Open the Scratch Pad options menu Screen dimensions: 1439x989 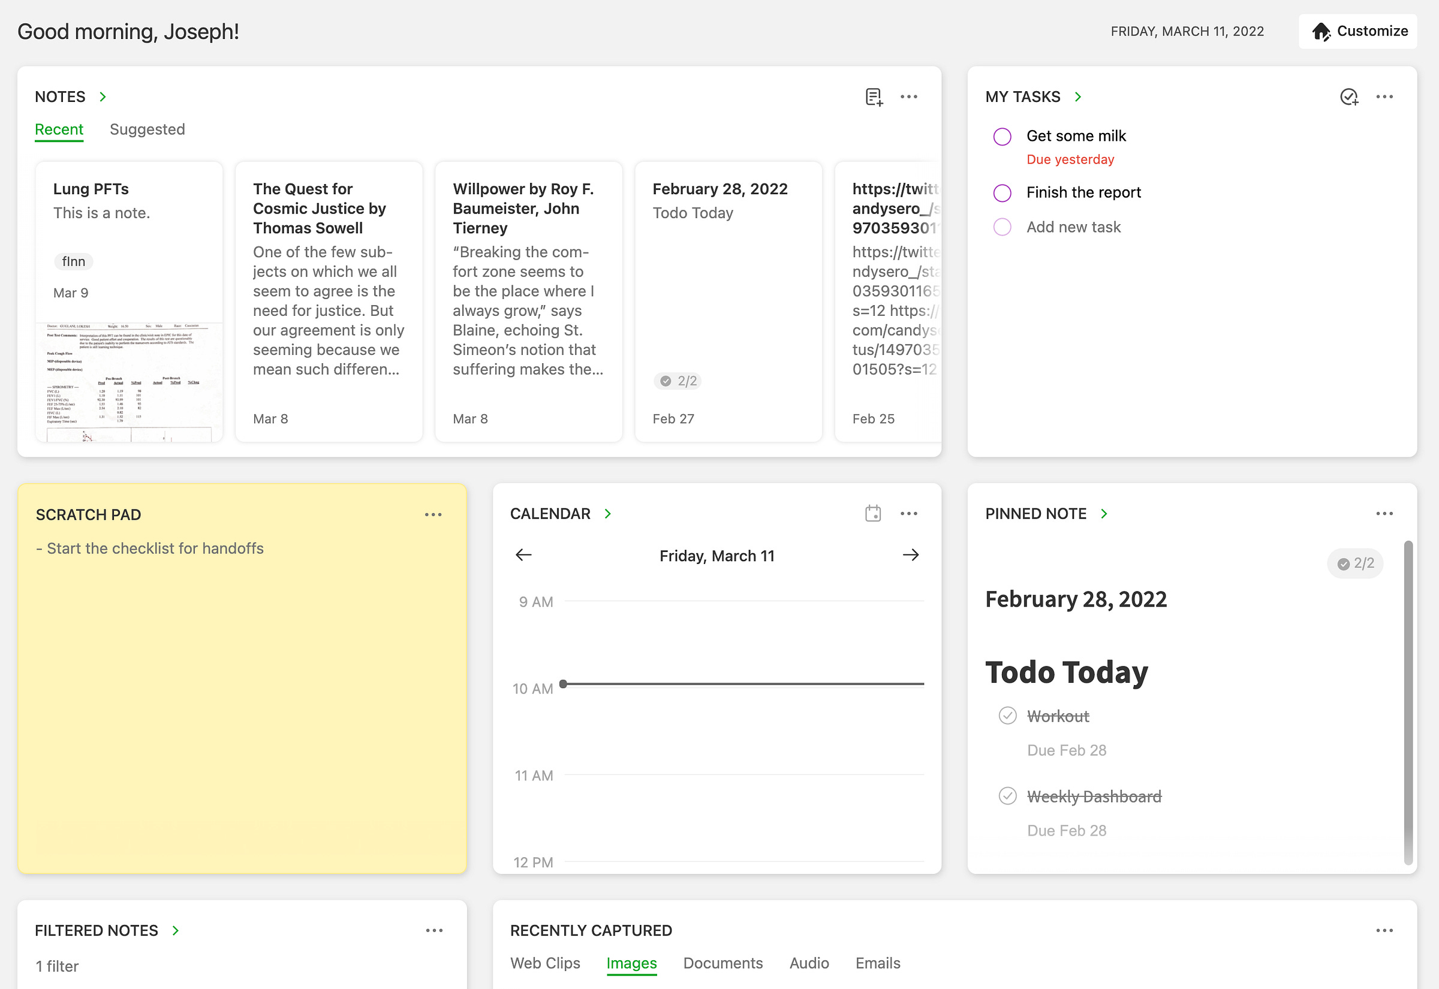point(433,514)
